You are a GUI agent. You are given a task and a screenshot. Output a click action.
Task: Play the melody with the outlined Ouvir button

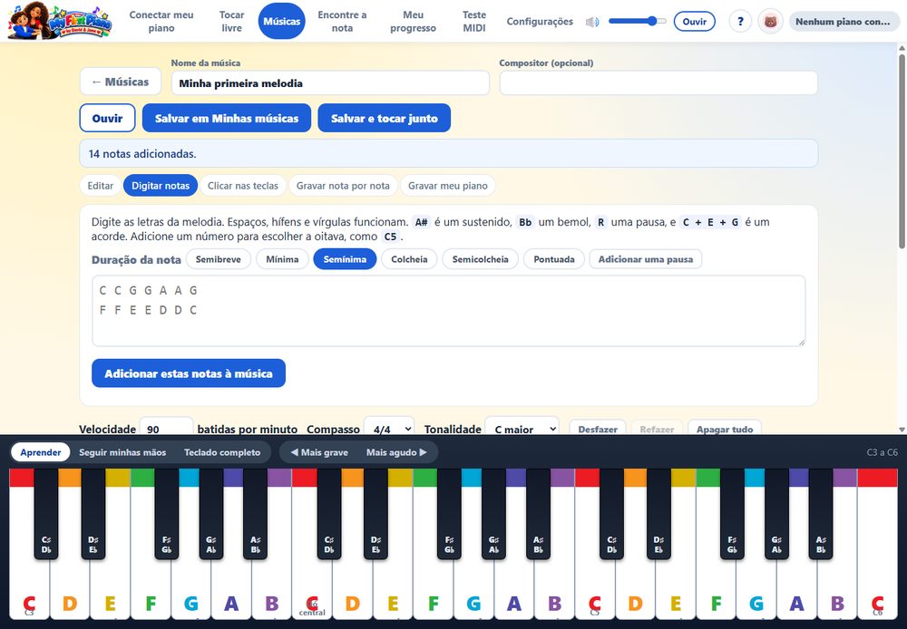click(x=108, y=118)
